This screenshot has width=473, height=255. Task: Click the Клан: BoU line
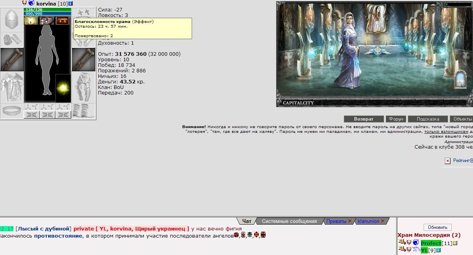(x=111, y=87)
